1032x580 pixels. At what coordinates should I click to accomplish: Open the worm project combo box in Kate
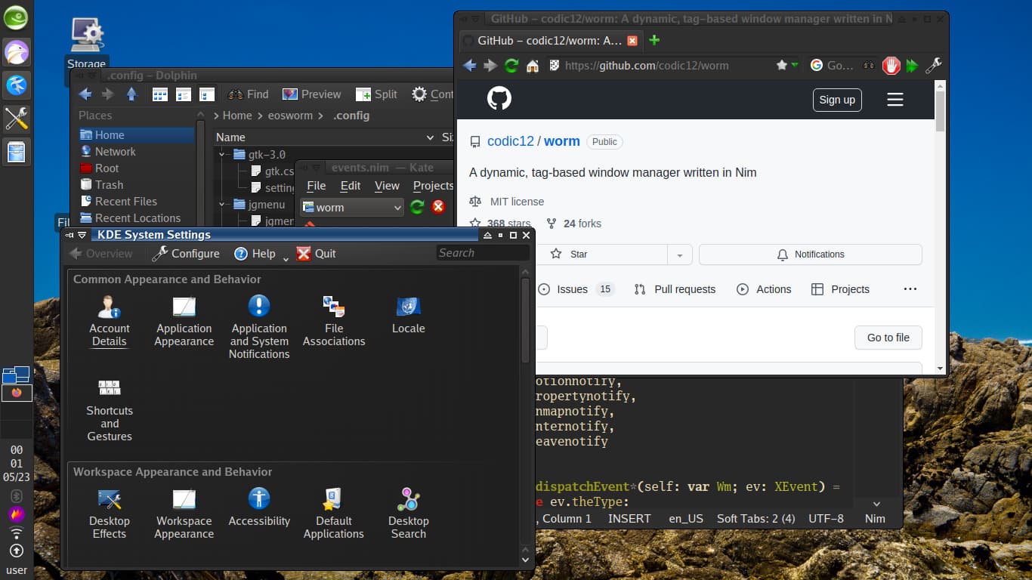pos(352,208)
